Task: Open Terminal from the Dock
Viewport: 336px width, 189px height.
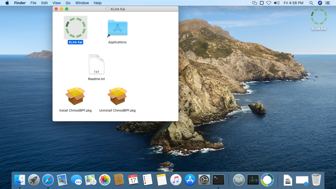Action: coord(218,180)
